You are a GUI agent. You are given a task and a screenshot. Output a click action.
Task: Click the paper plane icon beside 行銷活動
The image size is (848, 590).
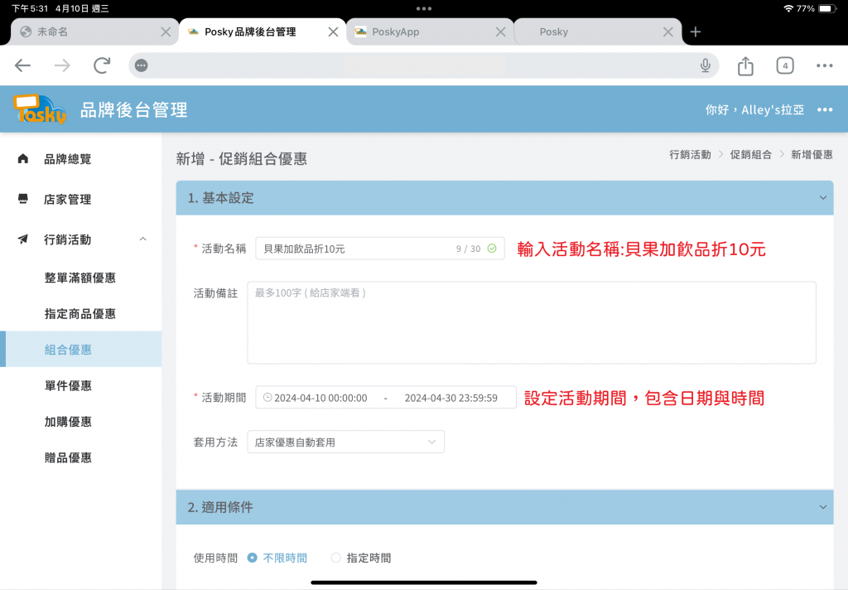[x=22, y=239]
